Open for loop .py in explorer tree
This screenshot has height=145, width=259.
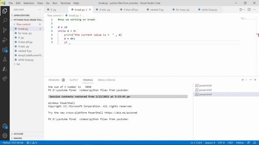click(x=27, y=33)
